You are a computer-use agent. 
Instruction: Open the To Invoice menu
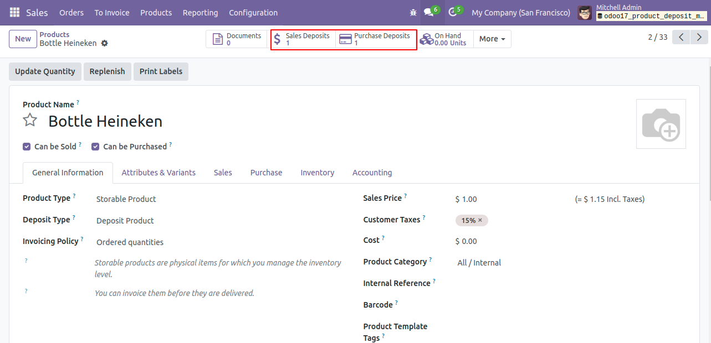click(x=112, y=13)
